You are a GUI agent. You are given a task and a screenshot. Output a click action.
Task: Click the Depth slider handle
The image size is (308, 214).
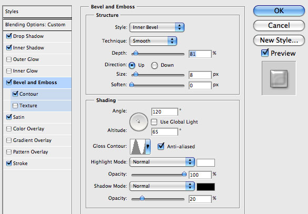point(136,53)
